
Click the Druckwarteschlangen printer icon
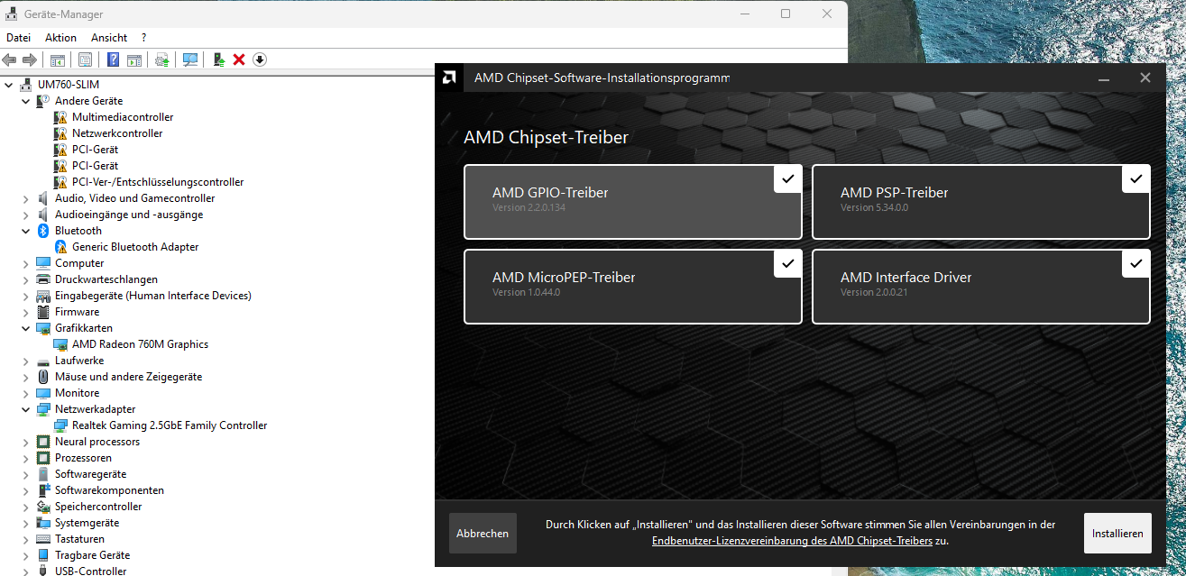coord(43,279)
